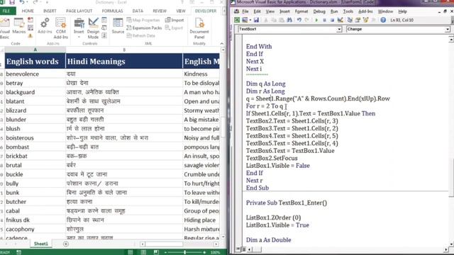Select the Sheet1 worksheet tab
This screenshot has height=255, width=454.
pyautogui.click(x=41, y=244)
